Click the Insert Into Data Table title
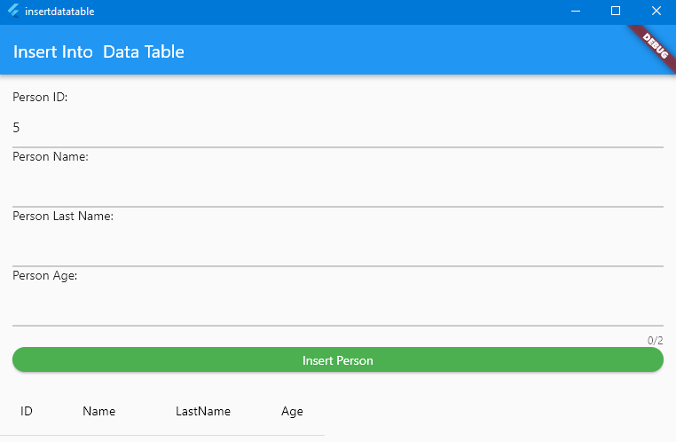Viewport: 676px width, 442px height. click(x=98, y=51)
